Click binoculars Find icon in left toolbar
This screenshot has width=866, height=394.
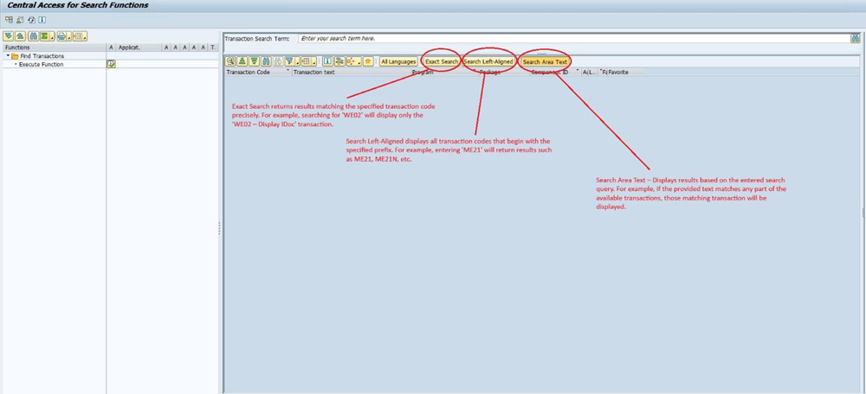click(33, 36)
